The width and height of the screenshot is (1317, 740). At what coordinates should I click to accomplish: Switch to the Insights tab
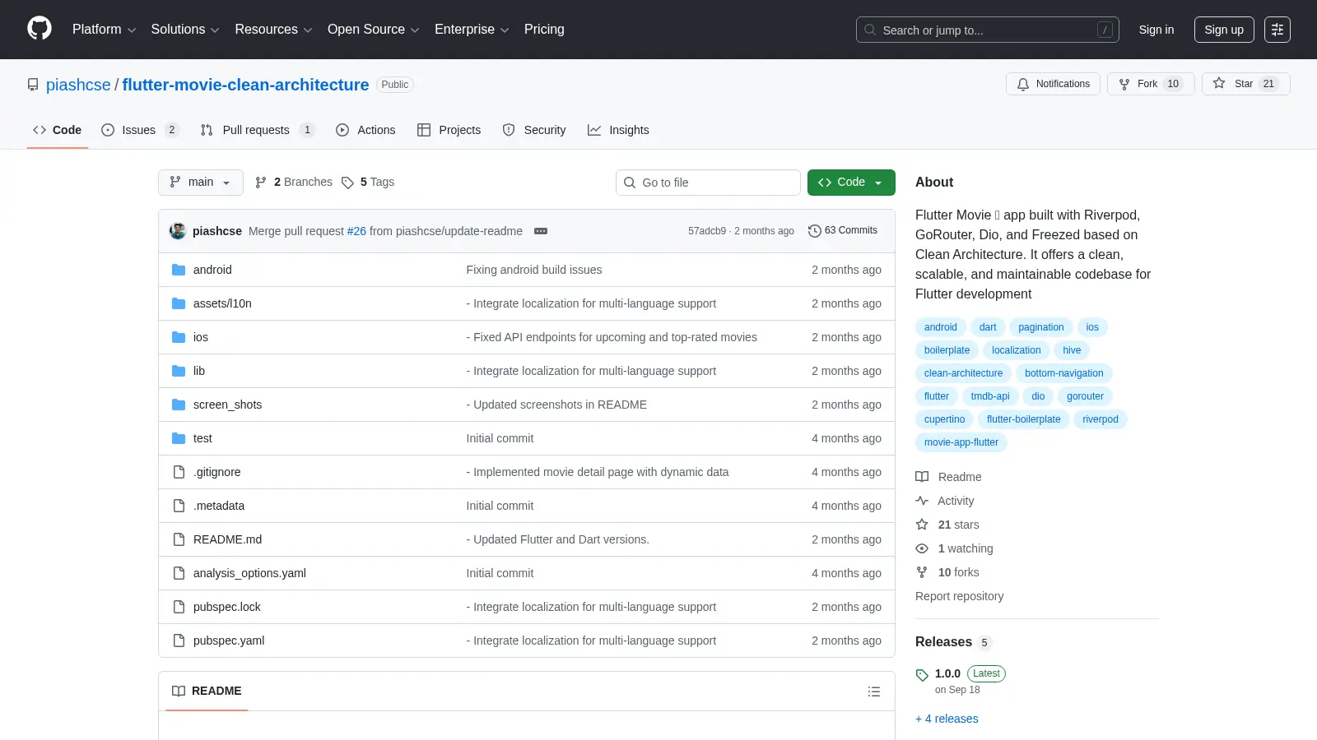[618, 130]
